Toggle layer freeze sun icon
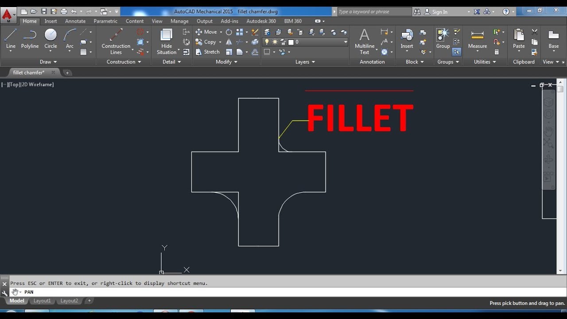The image size is (567, 319). point(275,42)
